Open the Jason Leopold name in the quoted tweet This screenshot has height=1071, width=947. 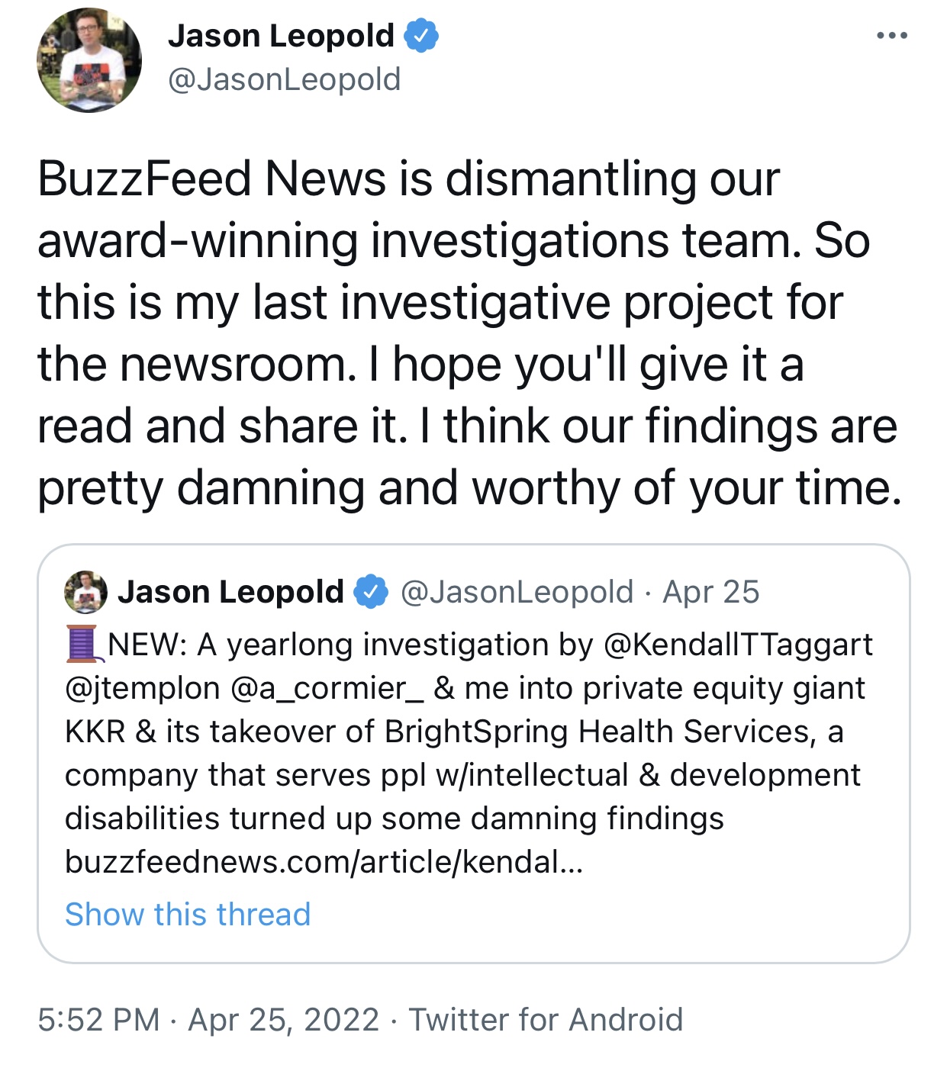[x=230, y=592]
